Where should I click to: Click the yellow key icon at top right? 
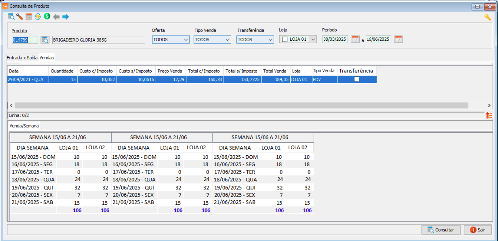click(x=488, y=17)
